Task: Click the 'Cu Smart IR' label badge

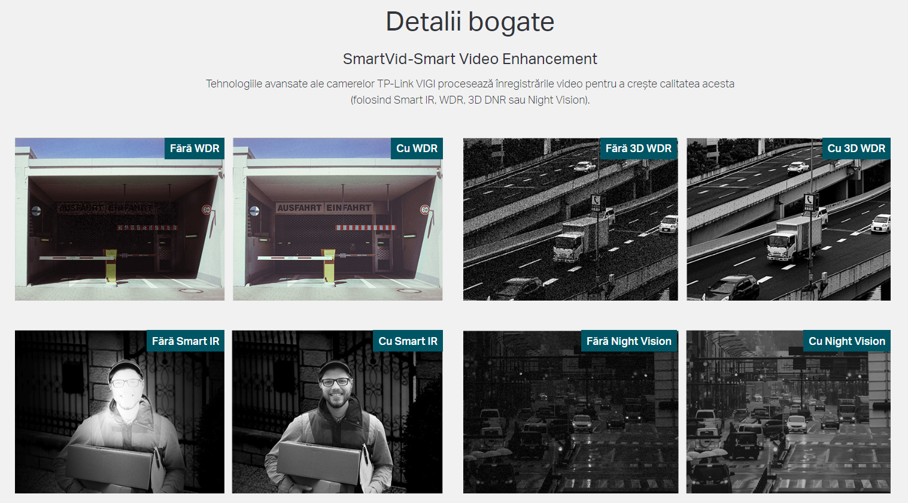Action: pos(408,341)
